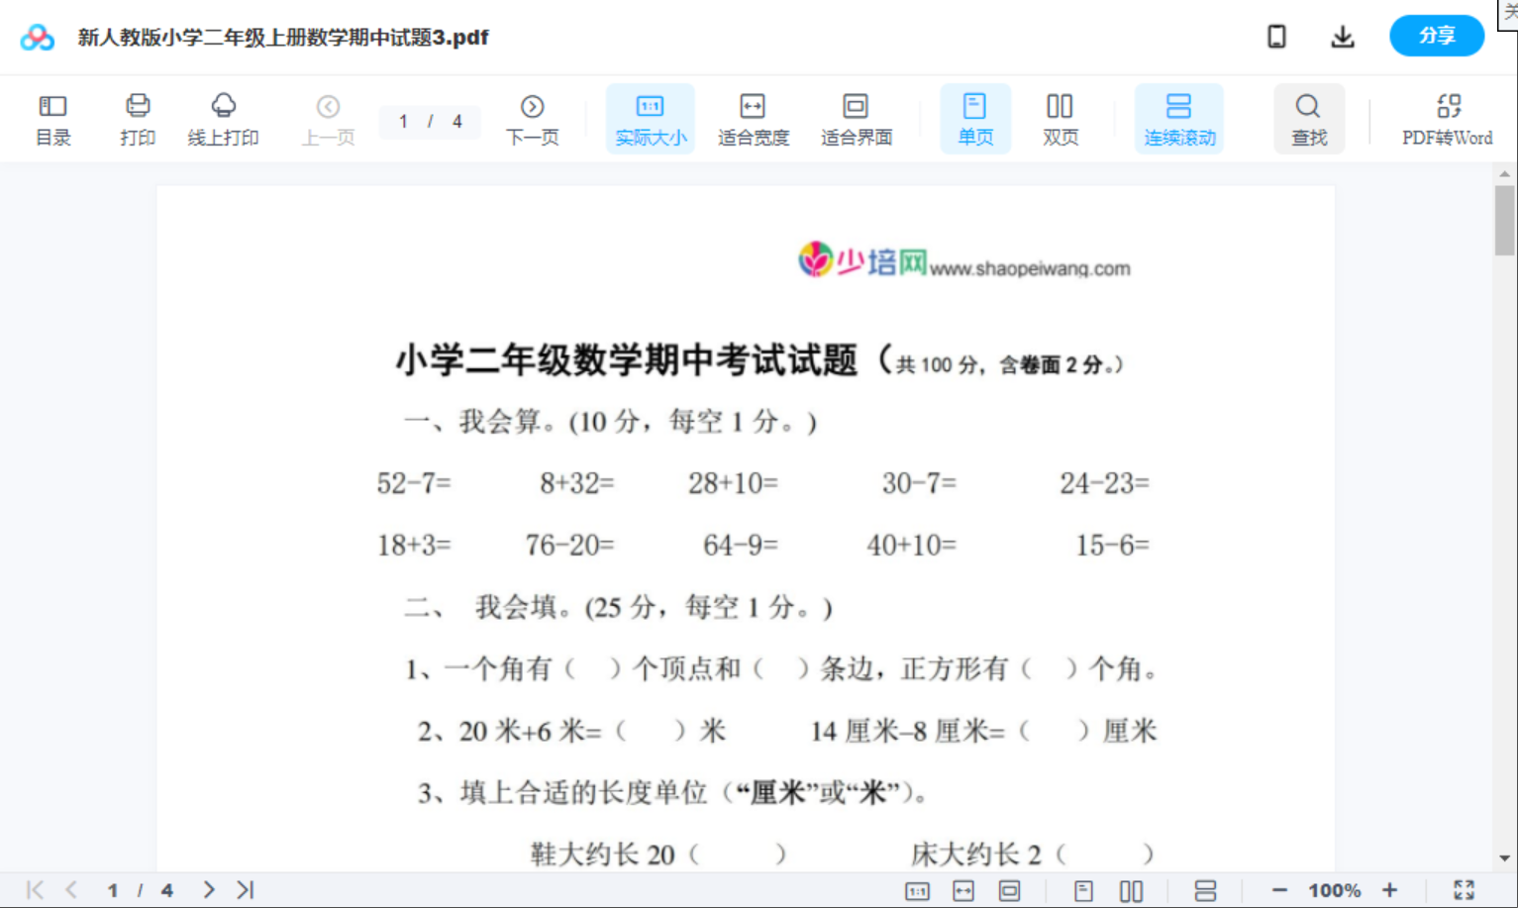
Task: Open the 查找 search tool
Action: point(1308,118)
